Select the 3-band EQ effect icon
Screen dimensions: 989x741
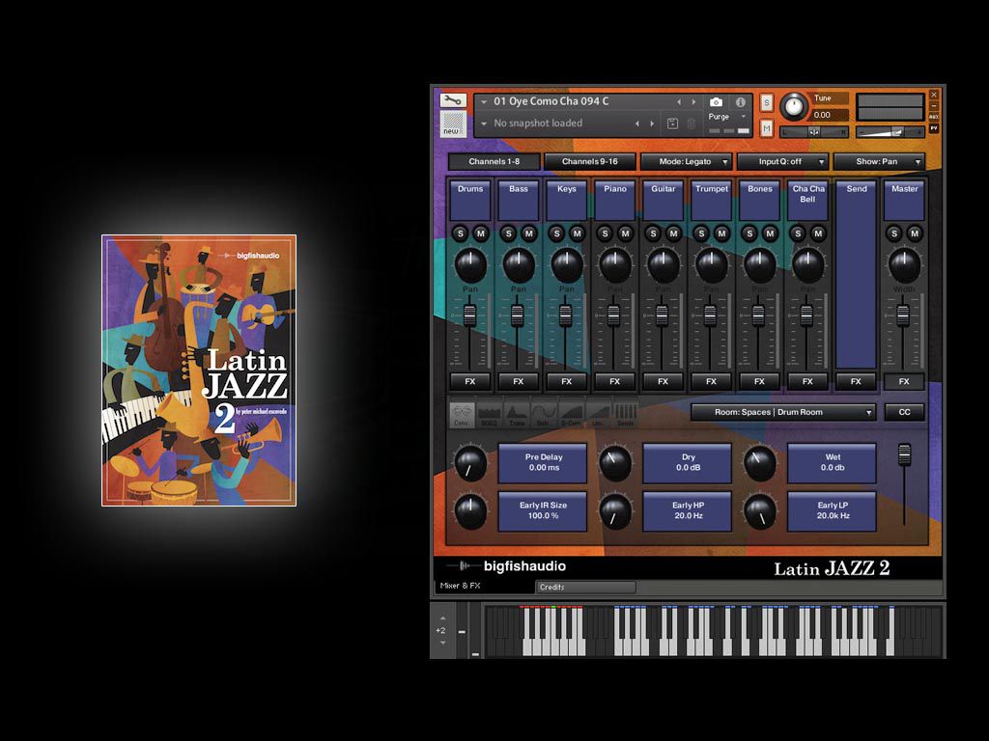[489, 414]
